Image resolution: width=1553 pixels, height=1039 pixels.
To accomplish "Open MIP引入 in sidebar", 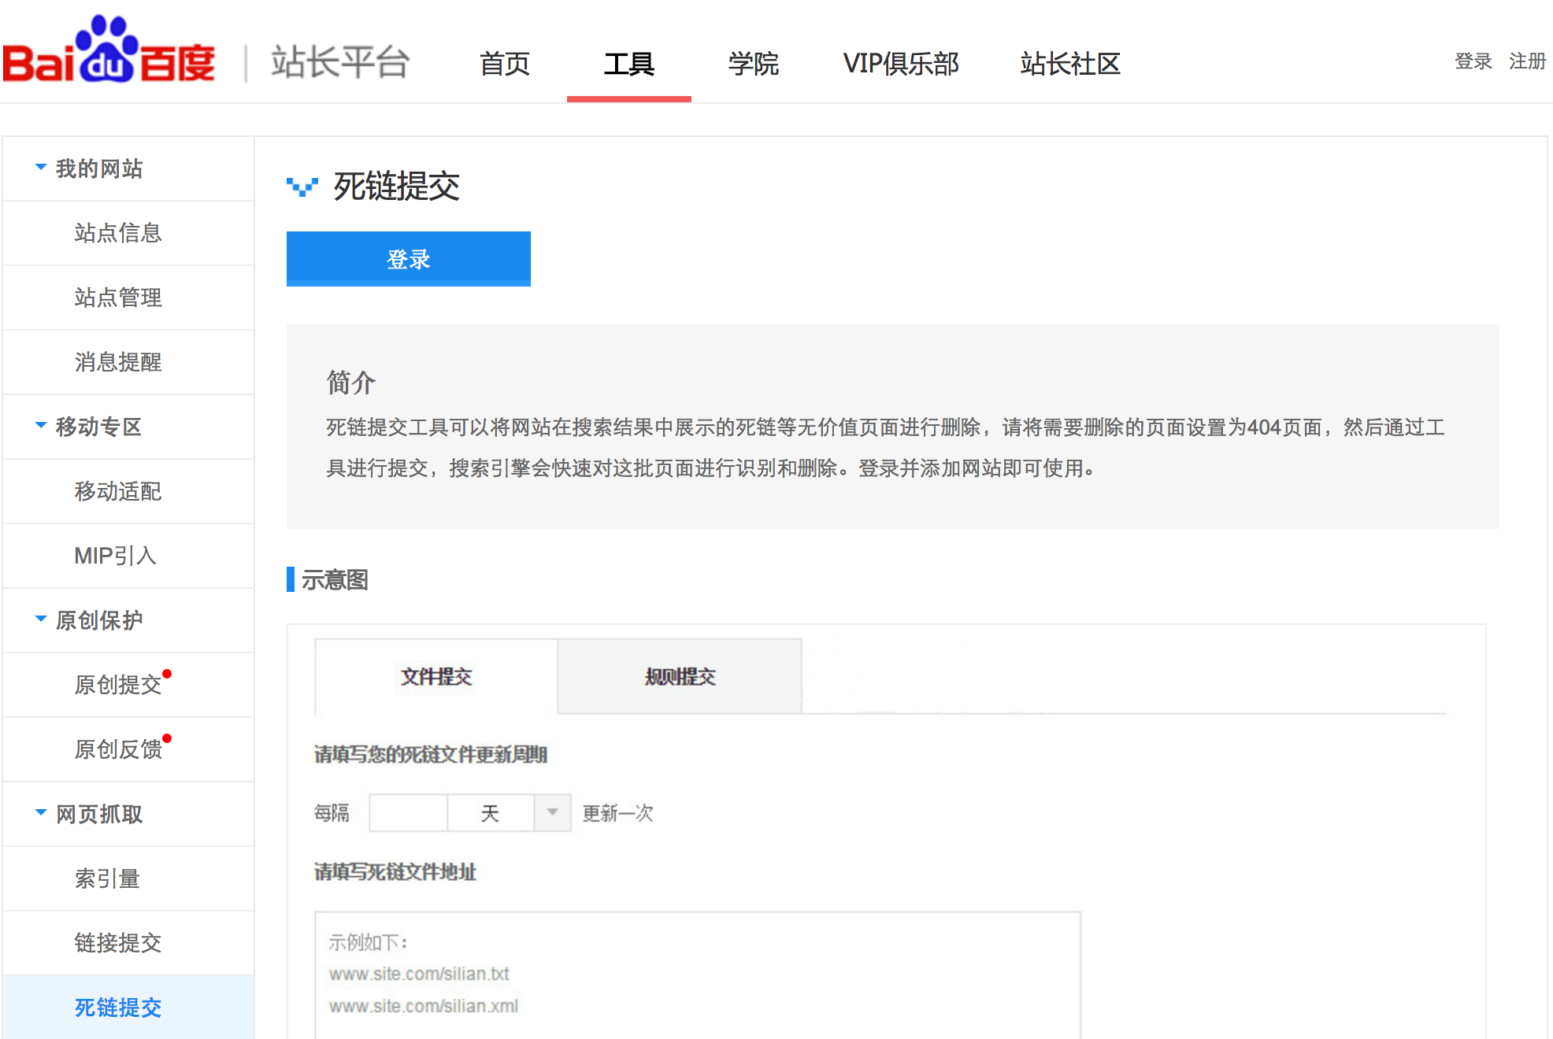I will 128,556.
